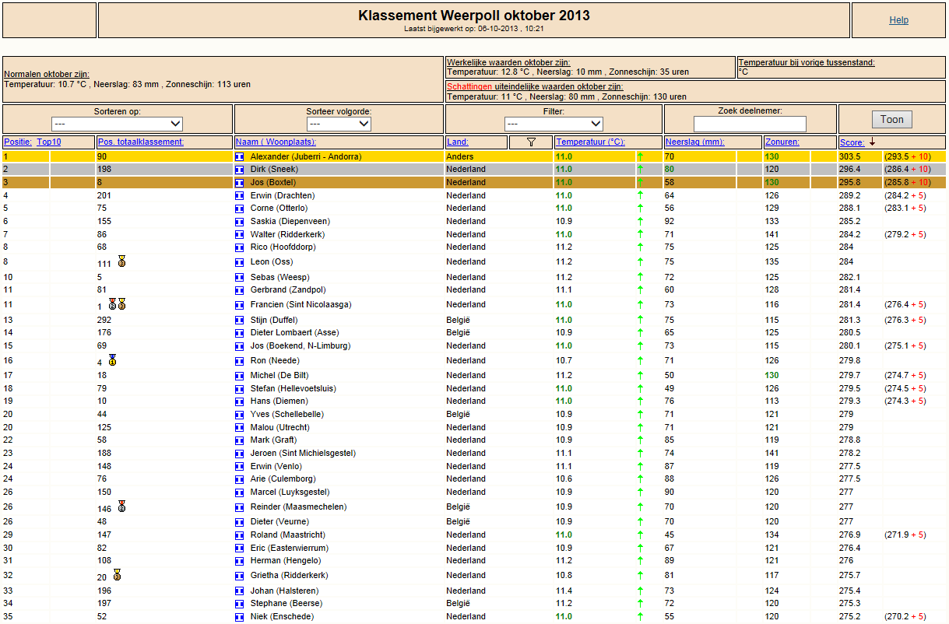949x624 pixels.
Task: Click the Pos. totaalklassement header link
Action: (141, 142)
